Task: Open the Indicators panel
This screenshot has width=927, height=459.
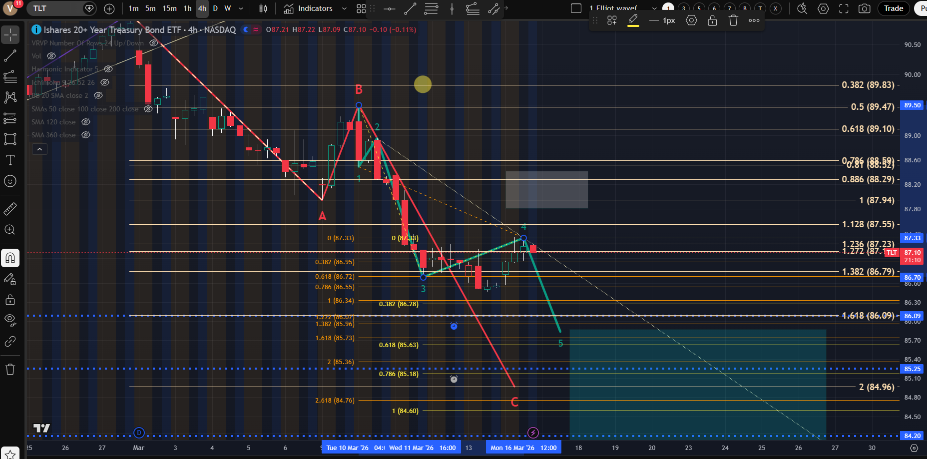Action: click(308, 8)
